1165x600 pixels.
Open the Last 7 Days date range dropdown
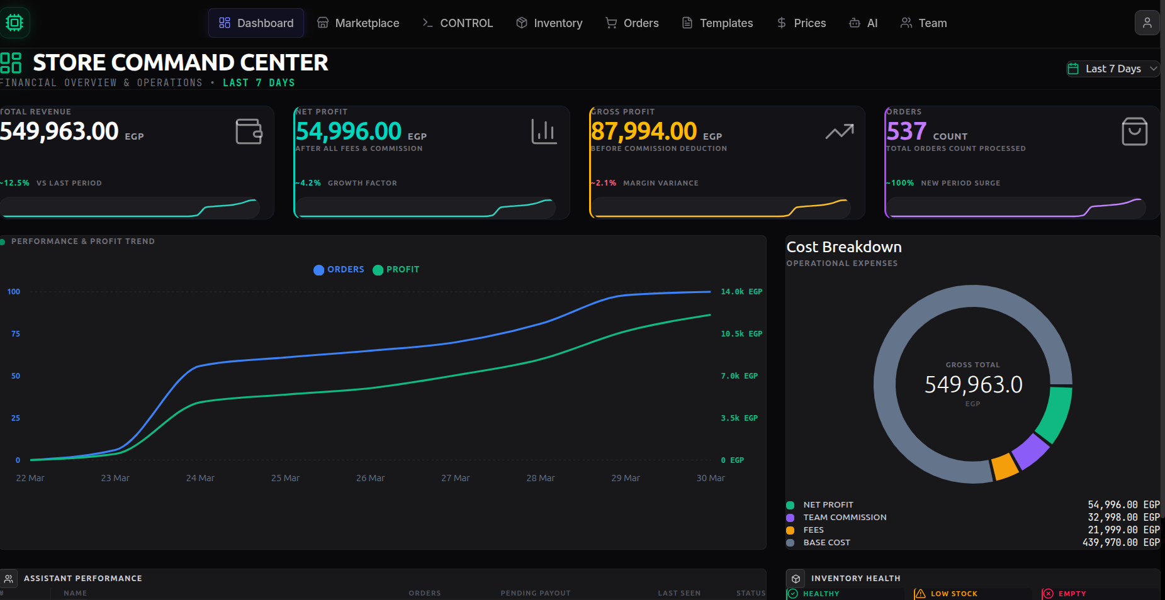1112,69
